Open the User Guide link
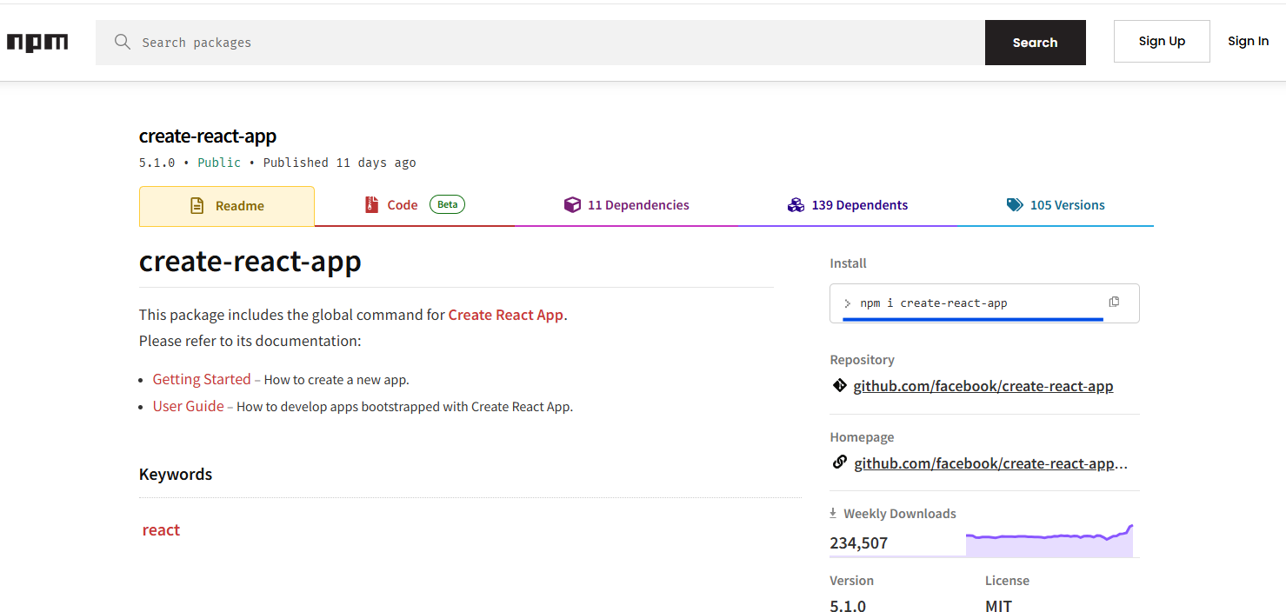 [x=189, y=406]
